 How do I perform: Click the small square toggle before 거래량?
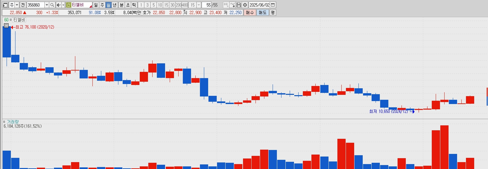point(5,122)
